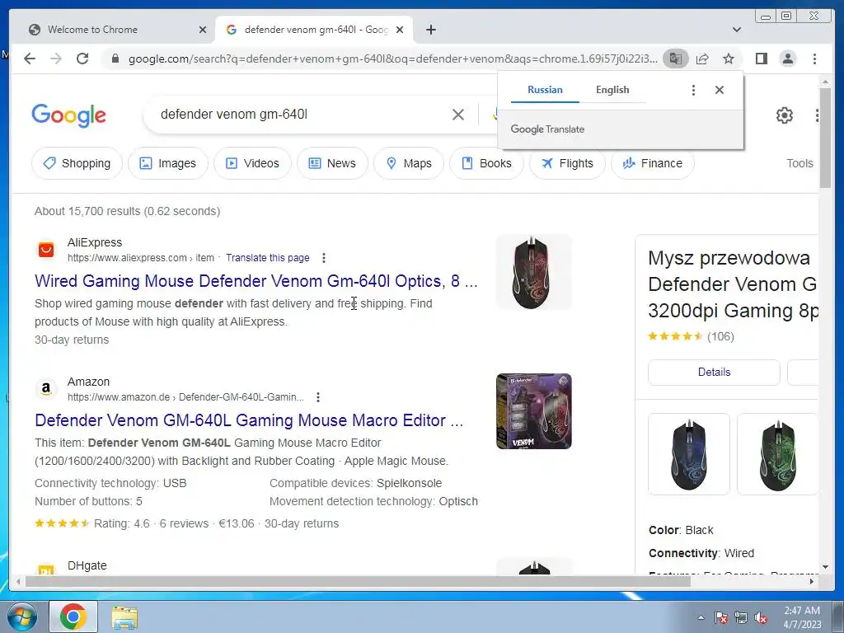Viewport: 844px width, 633px height.
Task: Open the Google Translate toolbar icon
Action: click(676, 59)
